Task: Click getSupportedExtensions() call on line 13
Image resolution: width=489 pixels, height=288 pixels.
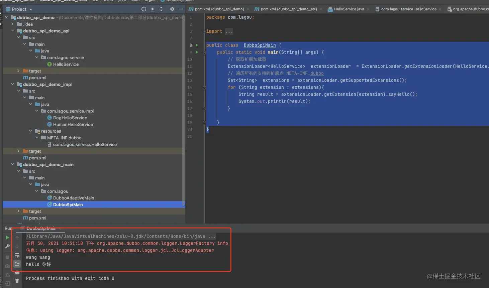Action: pyautogui.click(x=372, y=80)
